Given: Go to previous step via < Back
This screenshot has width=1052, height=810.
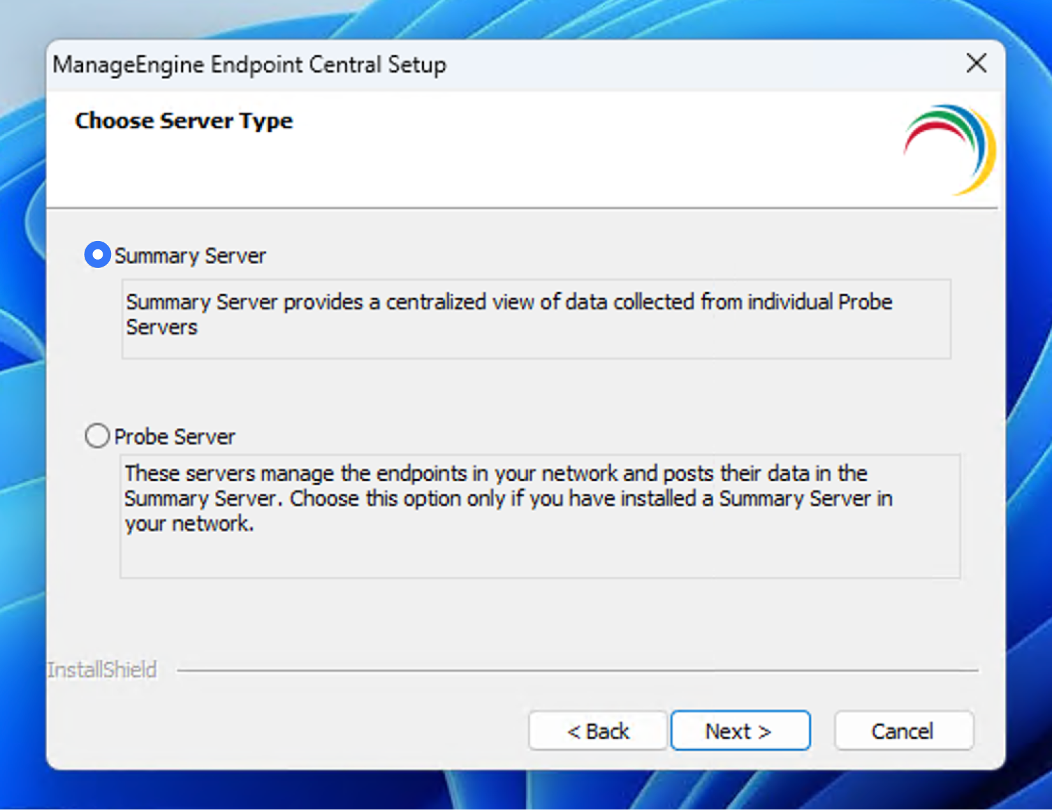Looking at the screenshot, I should (597, 730).
